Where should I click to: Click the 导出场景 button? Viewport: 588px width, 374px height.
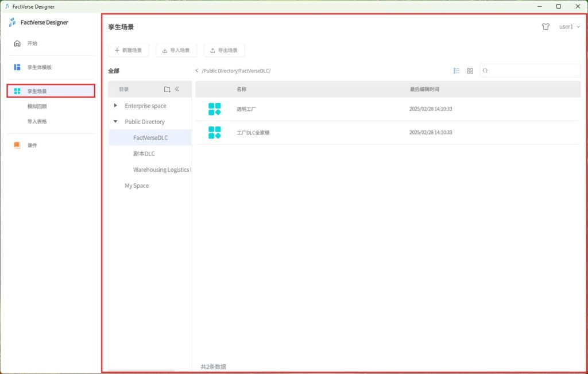(x=224, y=51)
